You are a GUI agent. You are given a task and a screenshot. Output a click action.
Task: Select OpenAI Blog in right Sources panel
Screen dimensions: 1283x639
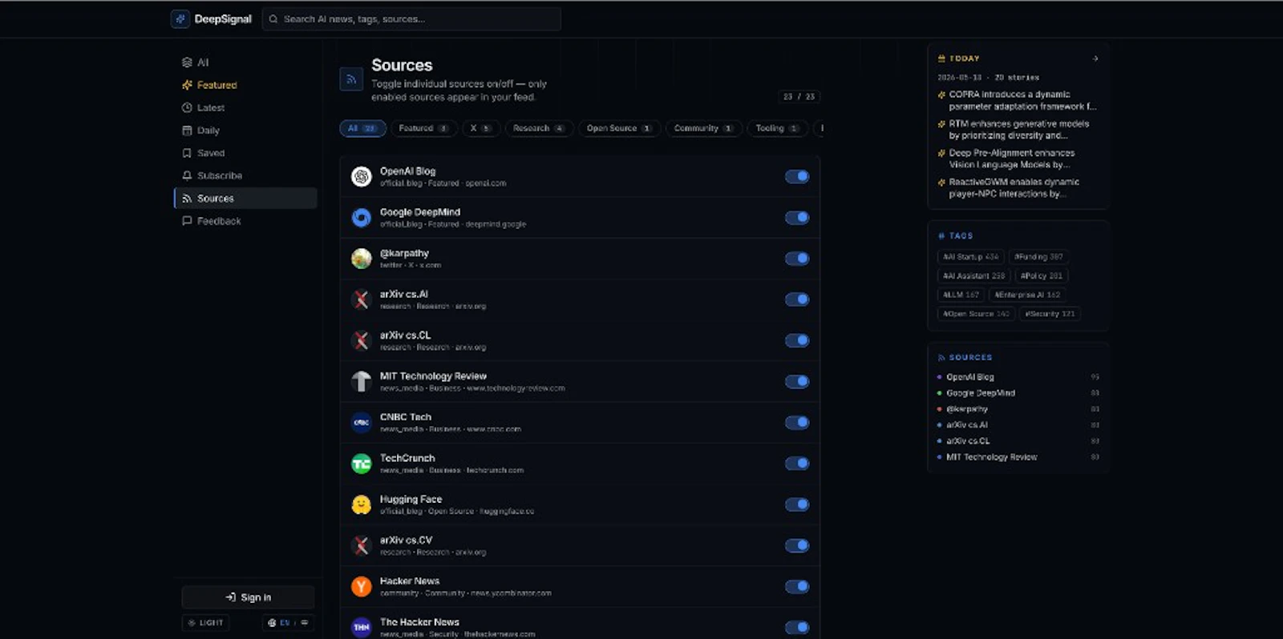[x=1018, y=377]
